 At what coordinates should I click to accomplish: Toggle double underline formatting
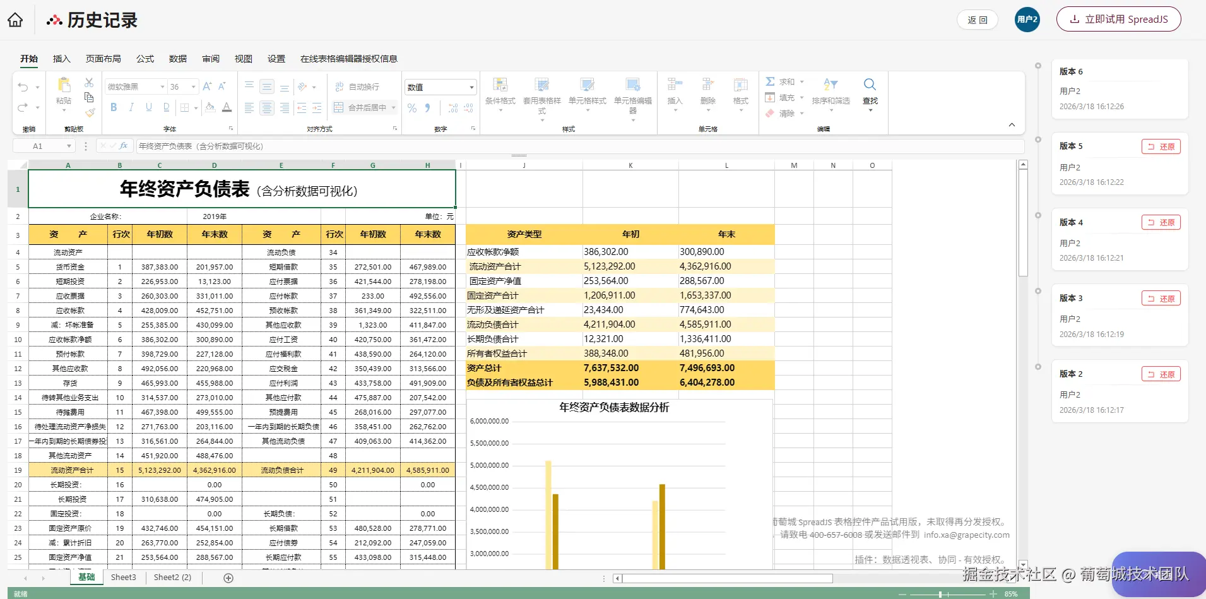[167, 107]
